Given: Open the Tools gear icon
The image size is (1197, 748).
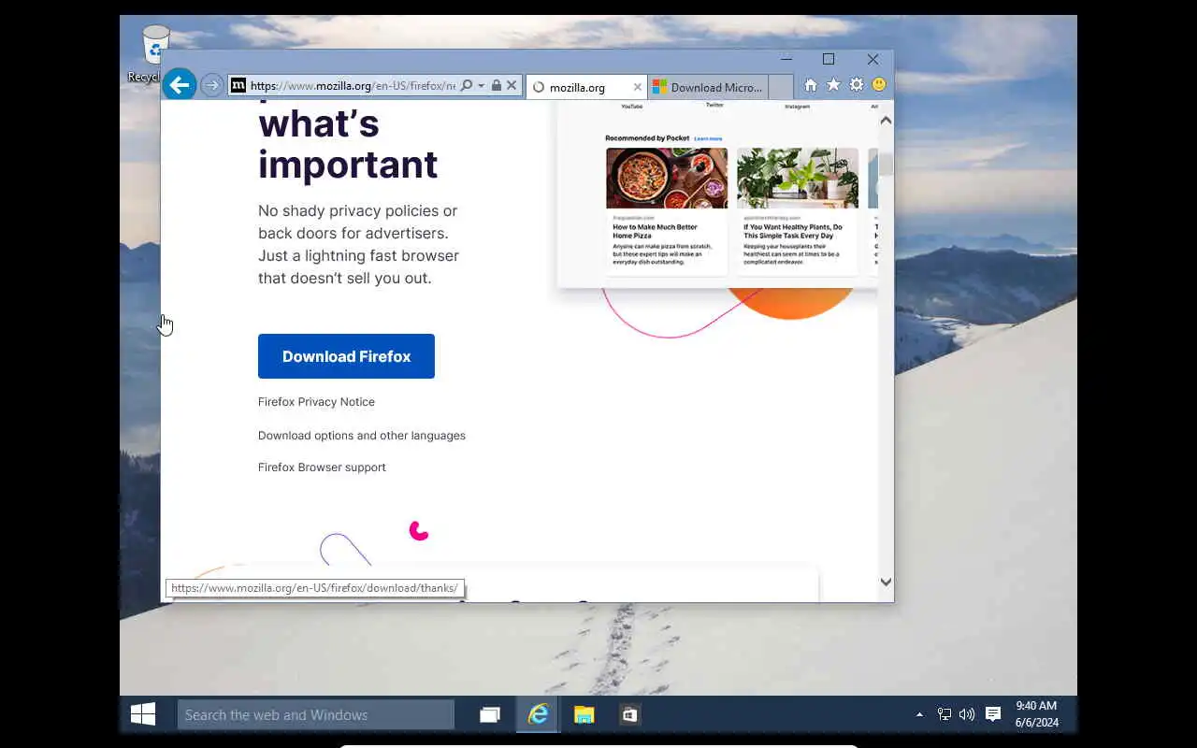Looking at the screenshot, I should click(x=856, y=85).
